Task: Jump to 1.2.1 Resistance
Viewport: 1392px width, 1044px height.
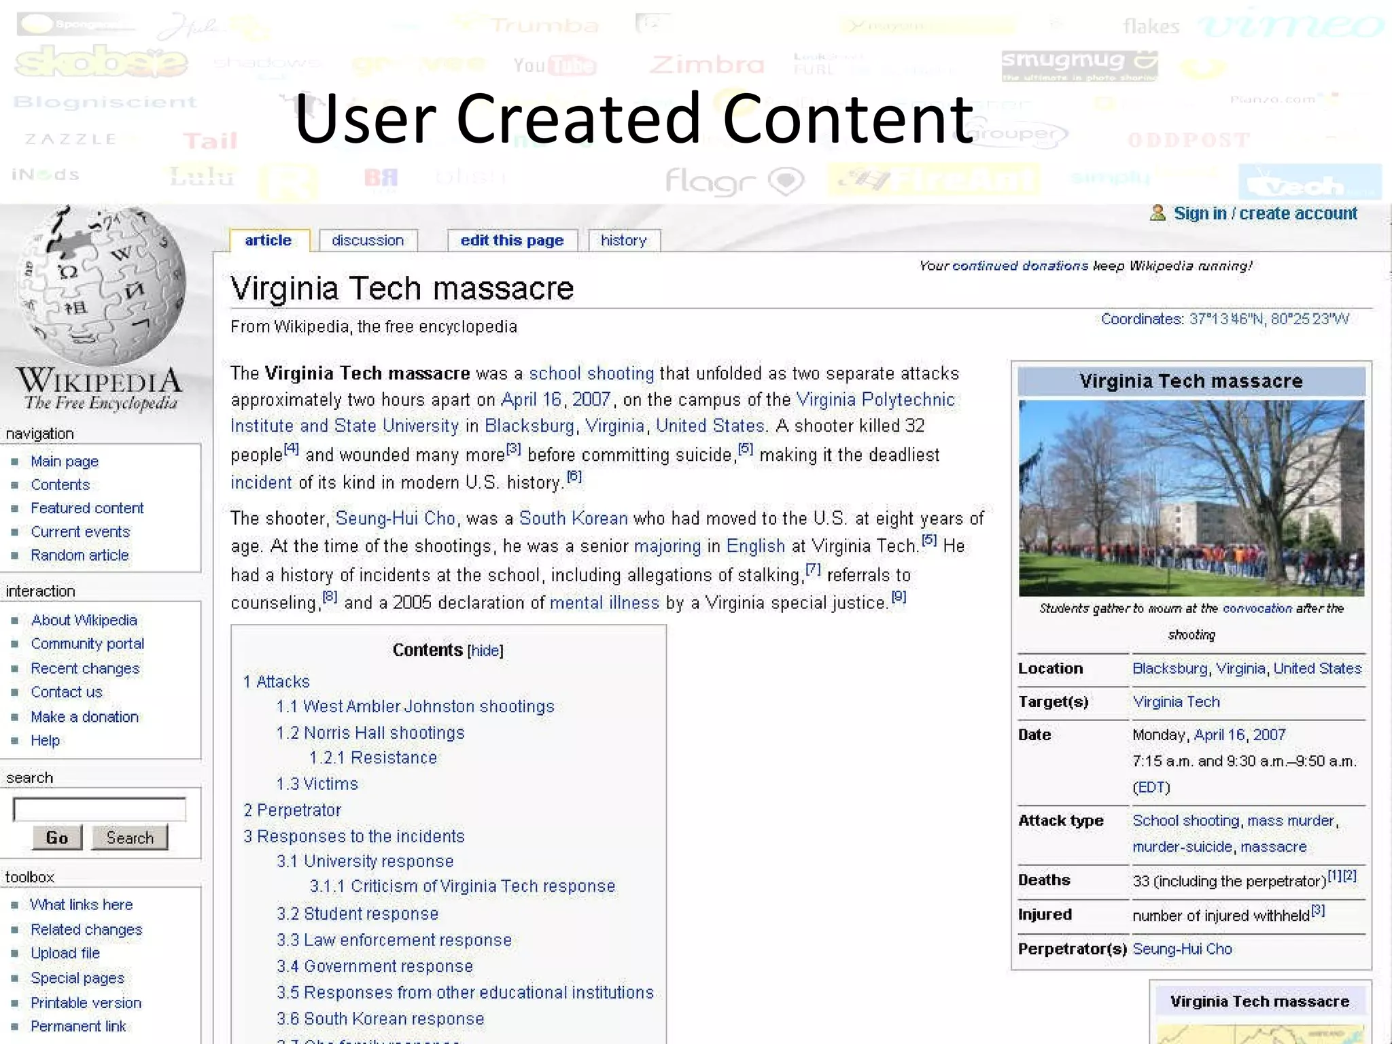Action: tap(373, 758)
